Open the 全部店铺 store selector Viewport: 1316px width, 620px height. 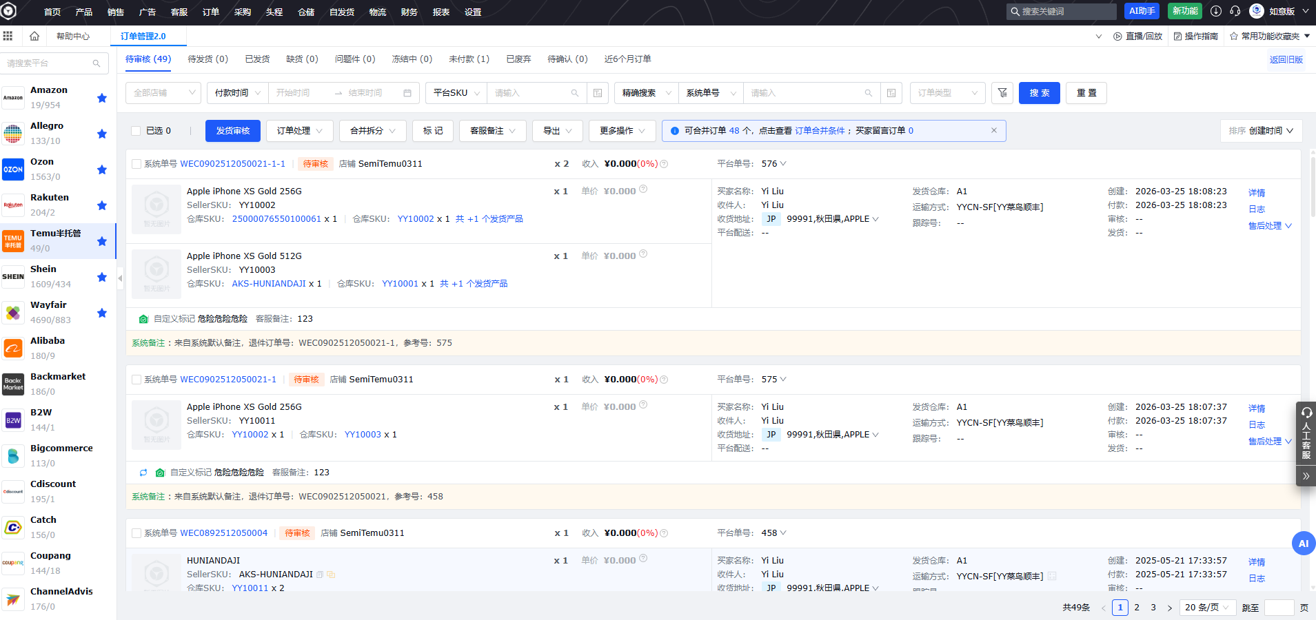click(163, 93)
